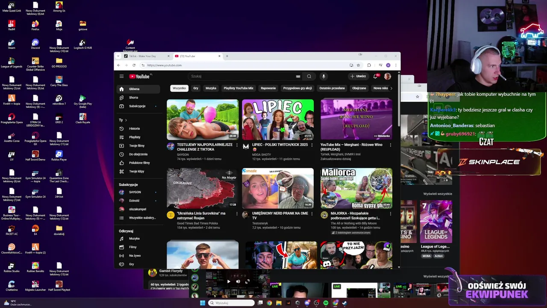This screenshot has width=547, height=308.
Task: Open a new Chrome tab with plus button
Action: pyautogui.click(x=227, y=56)
